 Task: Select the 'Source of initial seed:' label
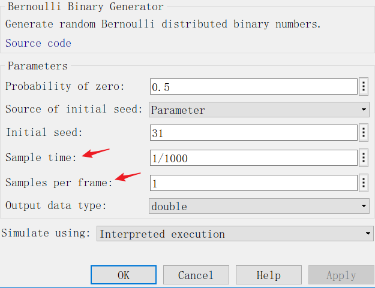pos(74,109)
